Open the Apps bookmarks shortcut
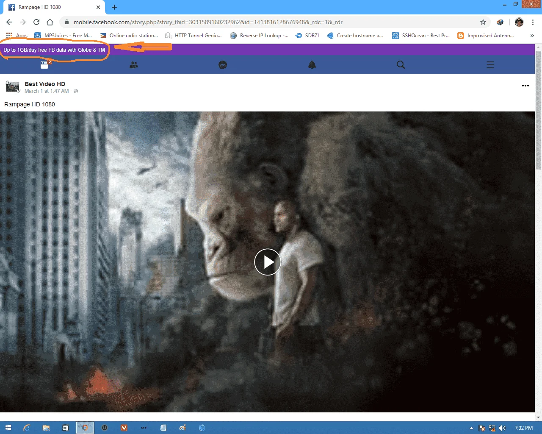542x434 pixels. coord(17,36)
